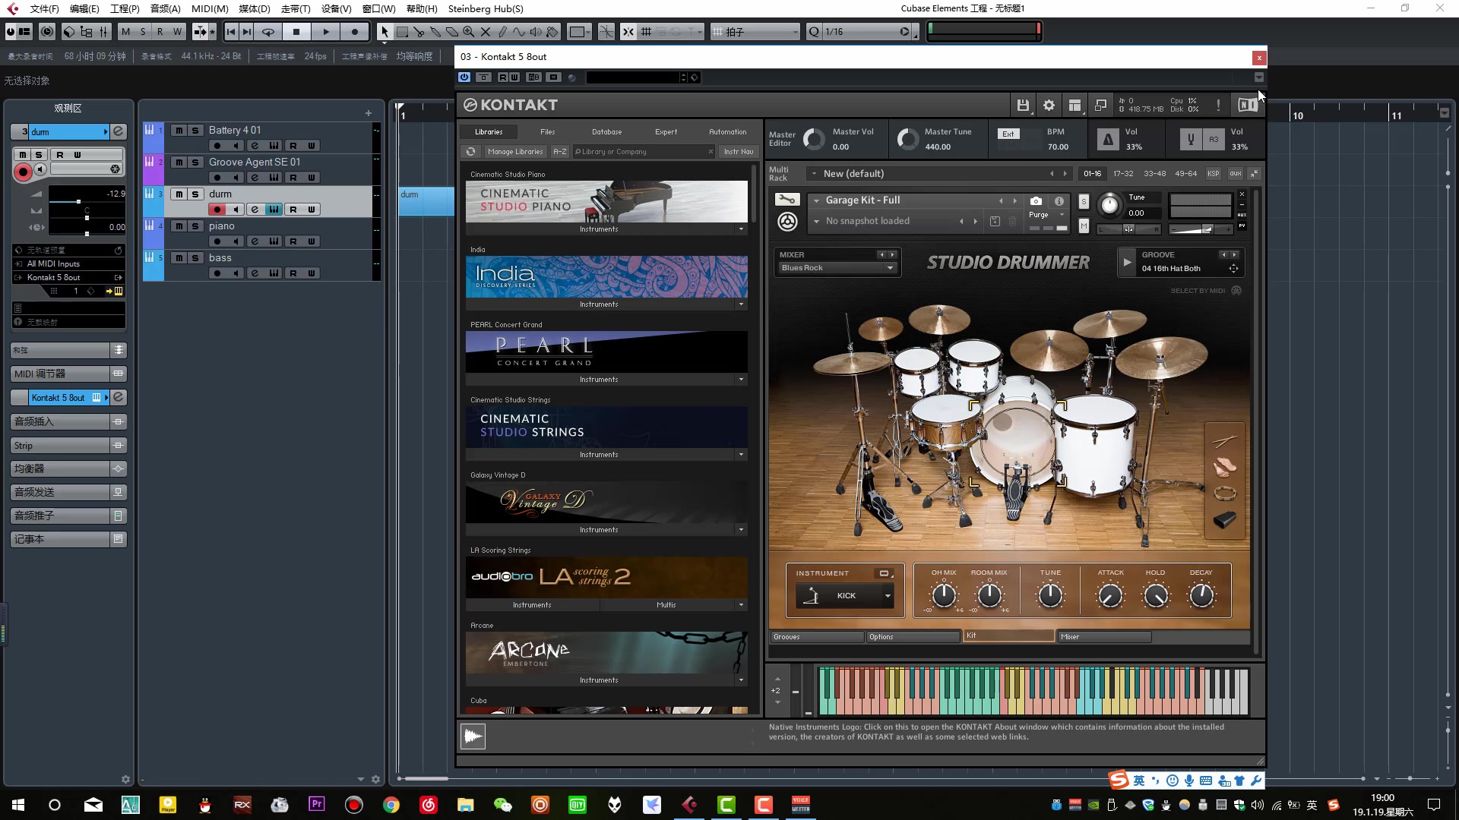Open the Steinberg Hub(S) menu
Image resolution: width=1459 pixels, height=820 pixels.
pyautogui.click(x=486, y=8)
